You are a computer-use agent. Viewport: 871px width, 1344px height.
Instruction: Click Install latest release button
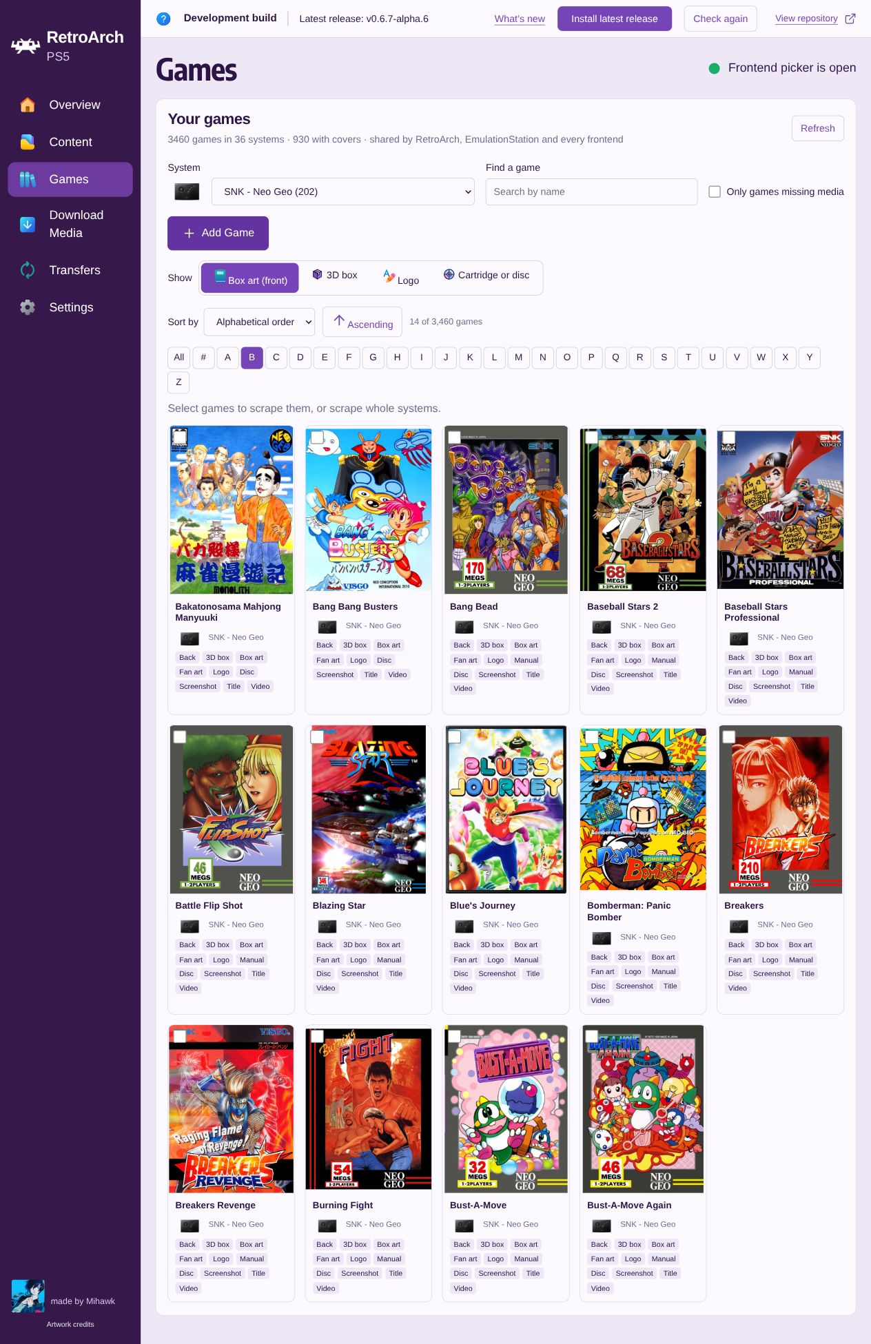click(x=615, y=19)
